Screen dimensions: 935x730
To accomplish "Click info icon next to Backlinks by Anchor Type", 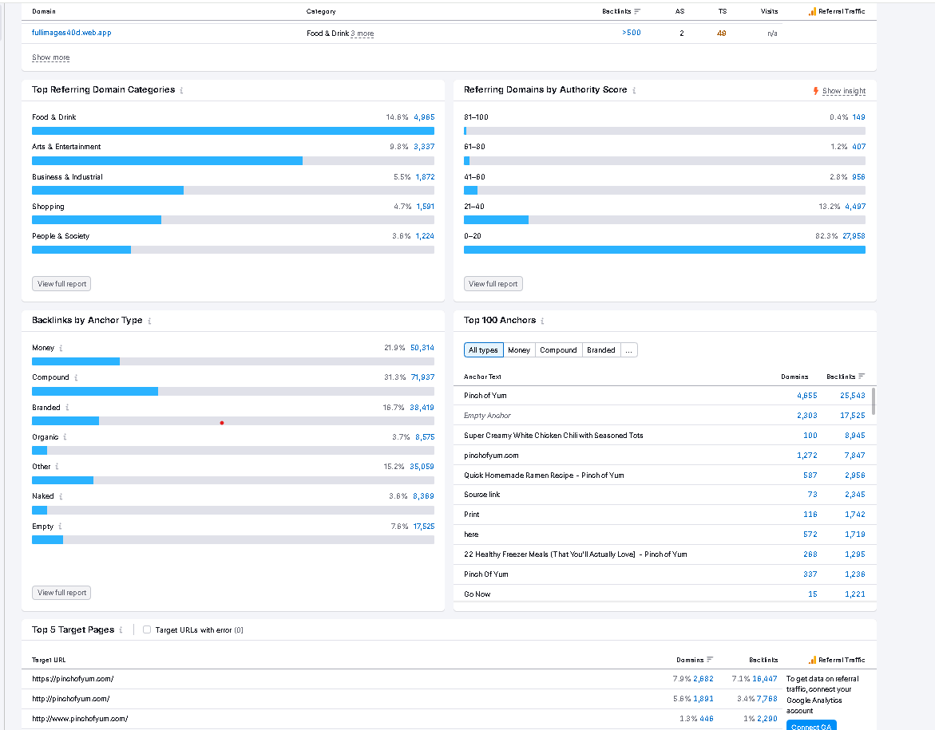I will coord(149,321).
